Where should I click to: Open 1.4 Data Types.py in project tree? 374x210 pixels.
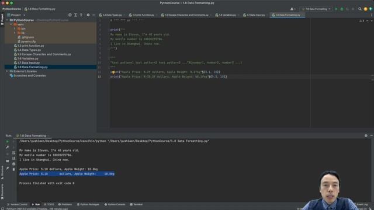29,50
